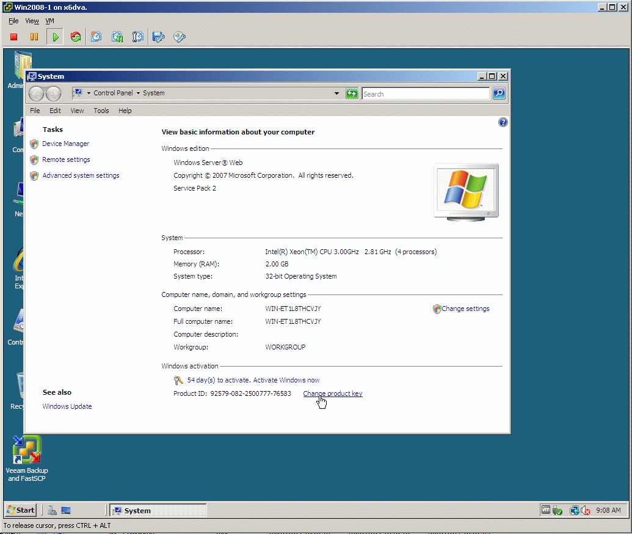Expand the Control Panel breadcrumb arrow
Viewport: 632px width, 534px height.
pyautogui.click(x=138, y=93)
